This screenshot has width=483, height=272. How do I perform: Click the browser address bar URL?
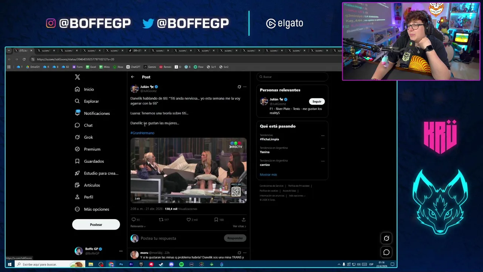tap(75, 59)
